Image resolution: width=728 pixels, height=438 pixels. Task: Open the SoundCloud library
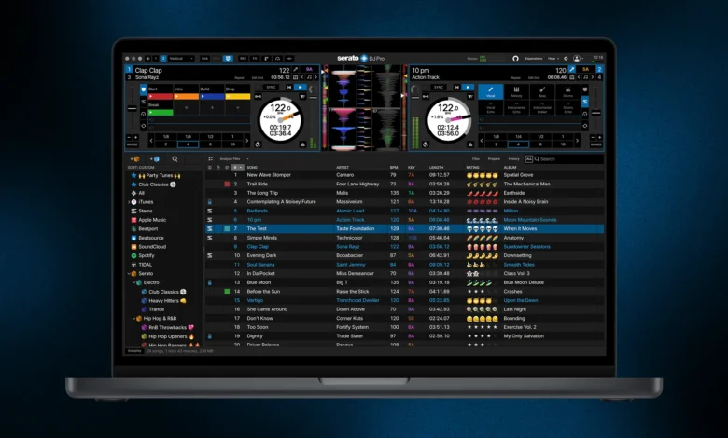pos(148,247)
